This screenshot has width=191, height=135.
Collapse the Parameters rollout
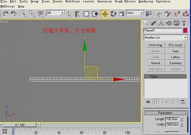coord(165,113)
